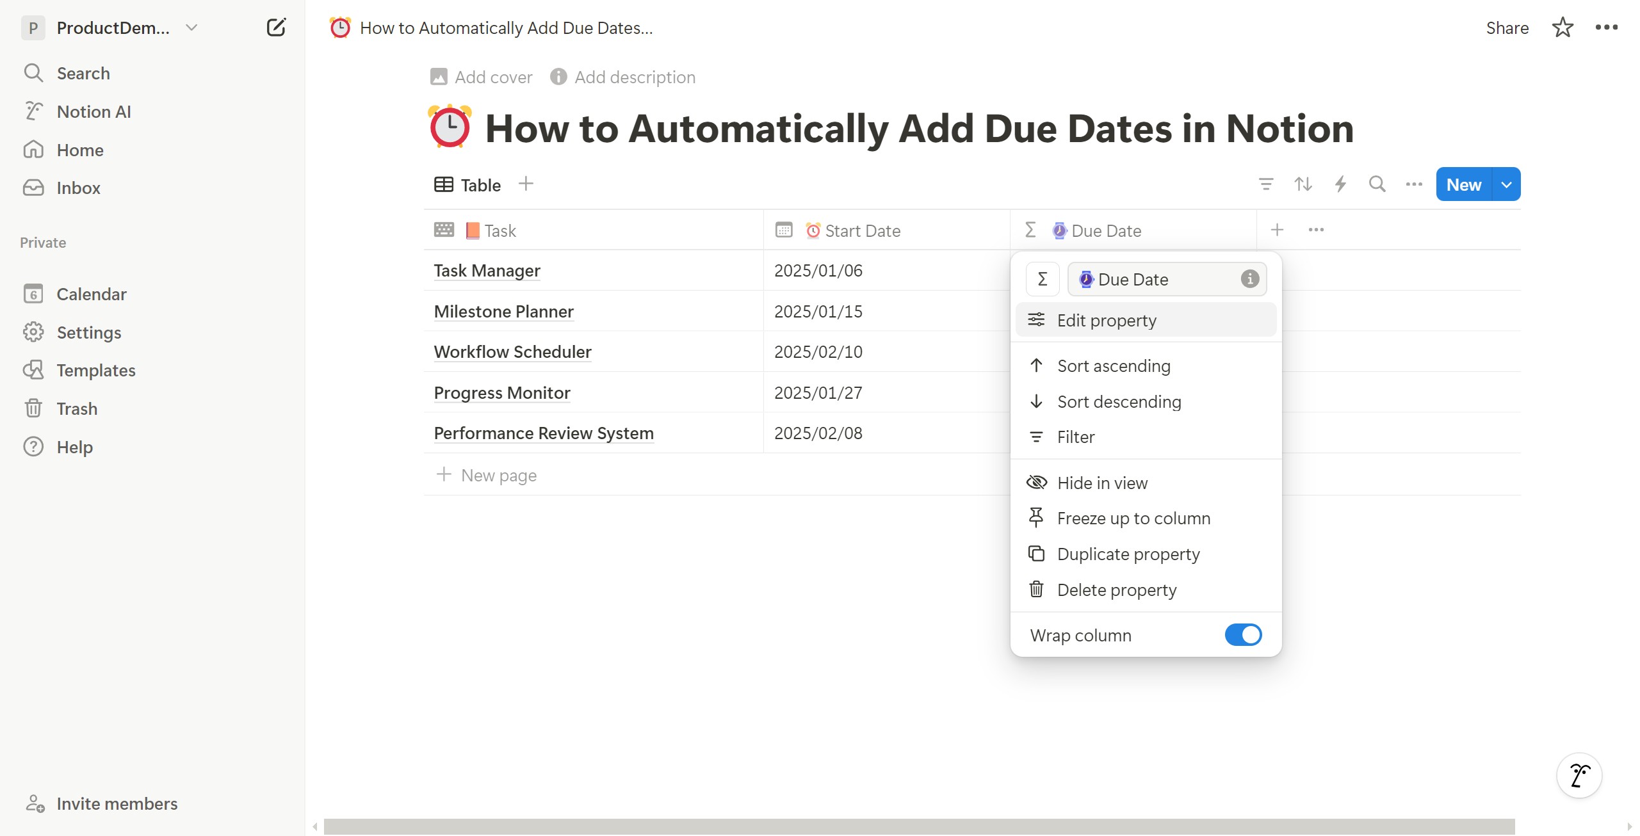Open the database sort icon
This screenshot has width=1640, height=836.
[x=1303, y=184]
